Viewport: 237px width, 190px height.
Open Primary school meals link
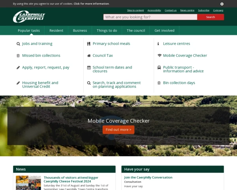coord(111,44)
